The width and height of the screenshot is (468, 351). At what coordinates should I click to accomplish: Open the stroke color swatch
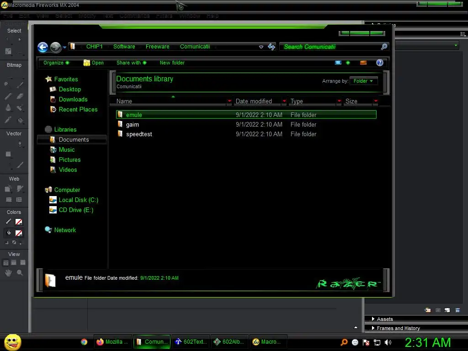(19, 222)
